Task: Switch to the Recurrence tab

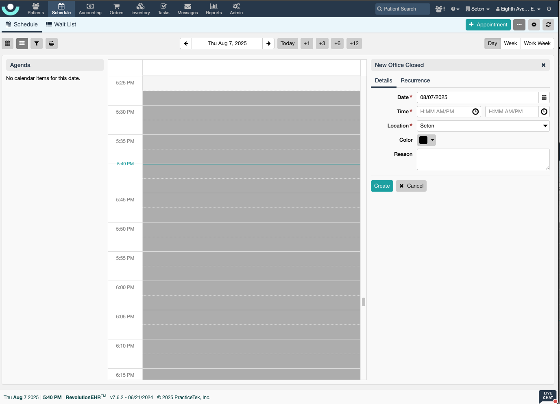Action: tap(415, 81)
